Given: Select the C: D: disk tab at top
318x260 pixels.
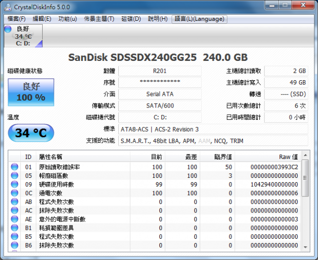Looking at the screenshot, I should click(x=23, y=36).
